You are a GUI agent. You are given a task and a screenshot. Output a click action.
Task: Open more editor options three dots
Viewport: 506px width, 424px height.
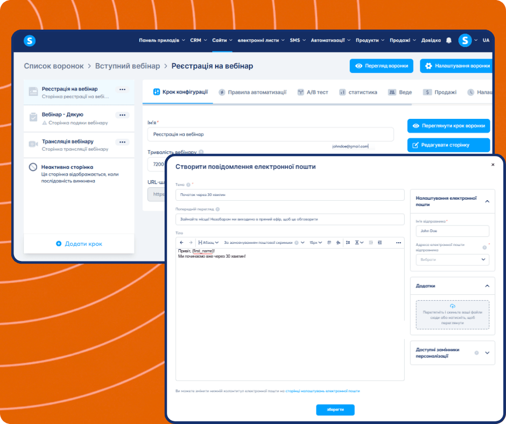click(x=398, y=243)
